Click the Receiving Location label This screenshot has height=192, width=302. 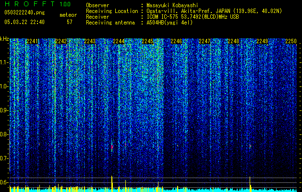coord(112,11)
